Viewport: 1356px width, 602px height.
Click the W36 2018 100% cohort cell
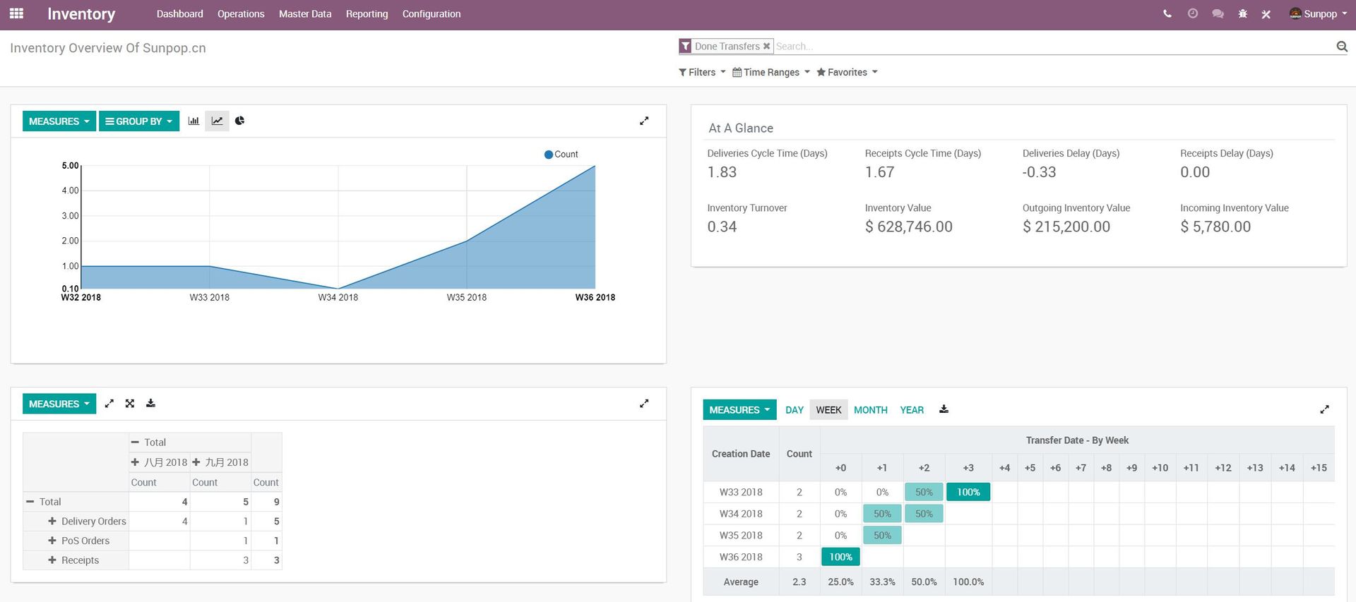pos(840,557)
